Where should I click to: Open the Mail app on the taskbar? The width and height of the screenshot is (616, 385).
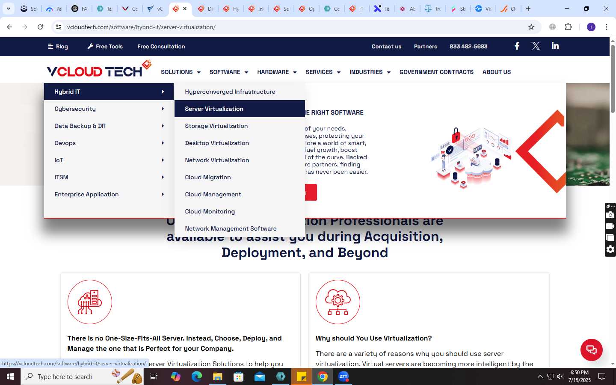[260, 376]
